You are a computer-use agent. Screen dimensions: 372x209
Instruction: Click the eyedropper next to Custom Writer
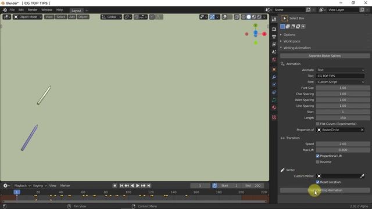(362, 176)
